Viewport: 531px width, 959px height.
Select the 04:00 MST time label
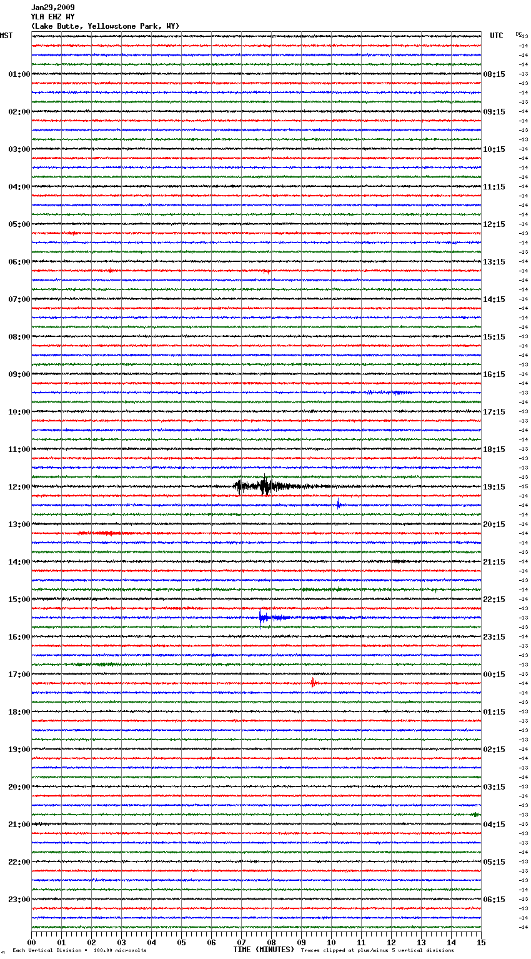(19, 187)
